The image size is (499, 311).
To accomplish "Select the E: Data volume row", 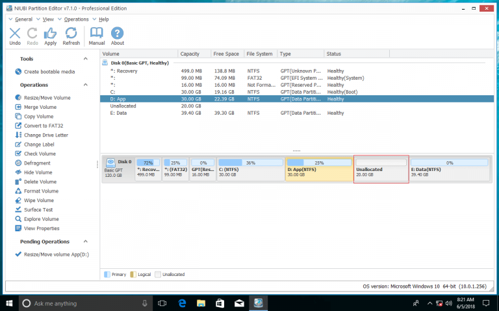I will coord(297,113).
